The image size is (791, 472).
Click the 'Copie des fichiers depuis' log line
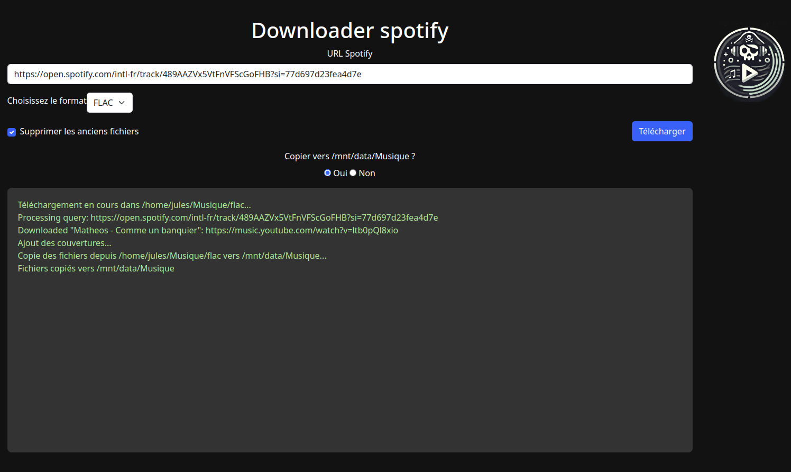[x=172, y=256]
